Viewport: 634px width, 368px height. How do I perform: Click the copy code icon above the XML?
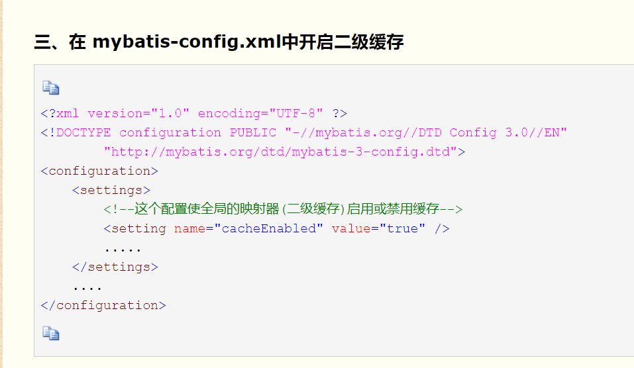(x=51, y=87)
